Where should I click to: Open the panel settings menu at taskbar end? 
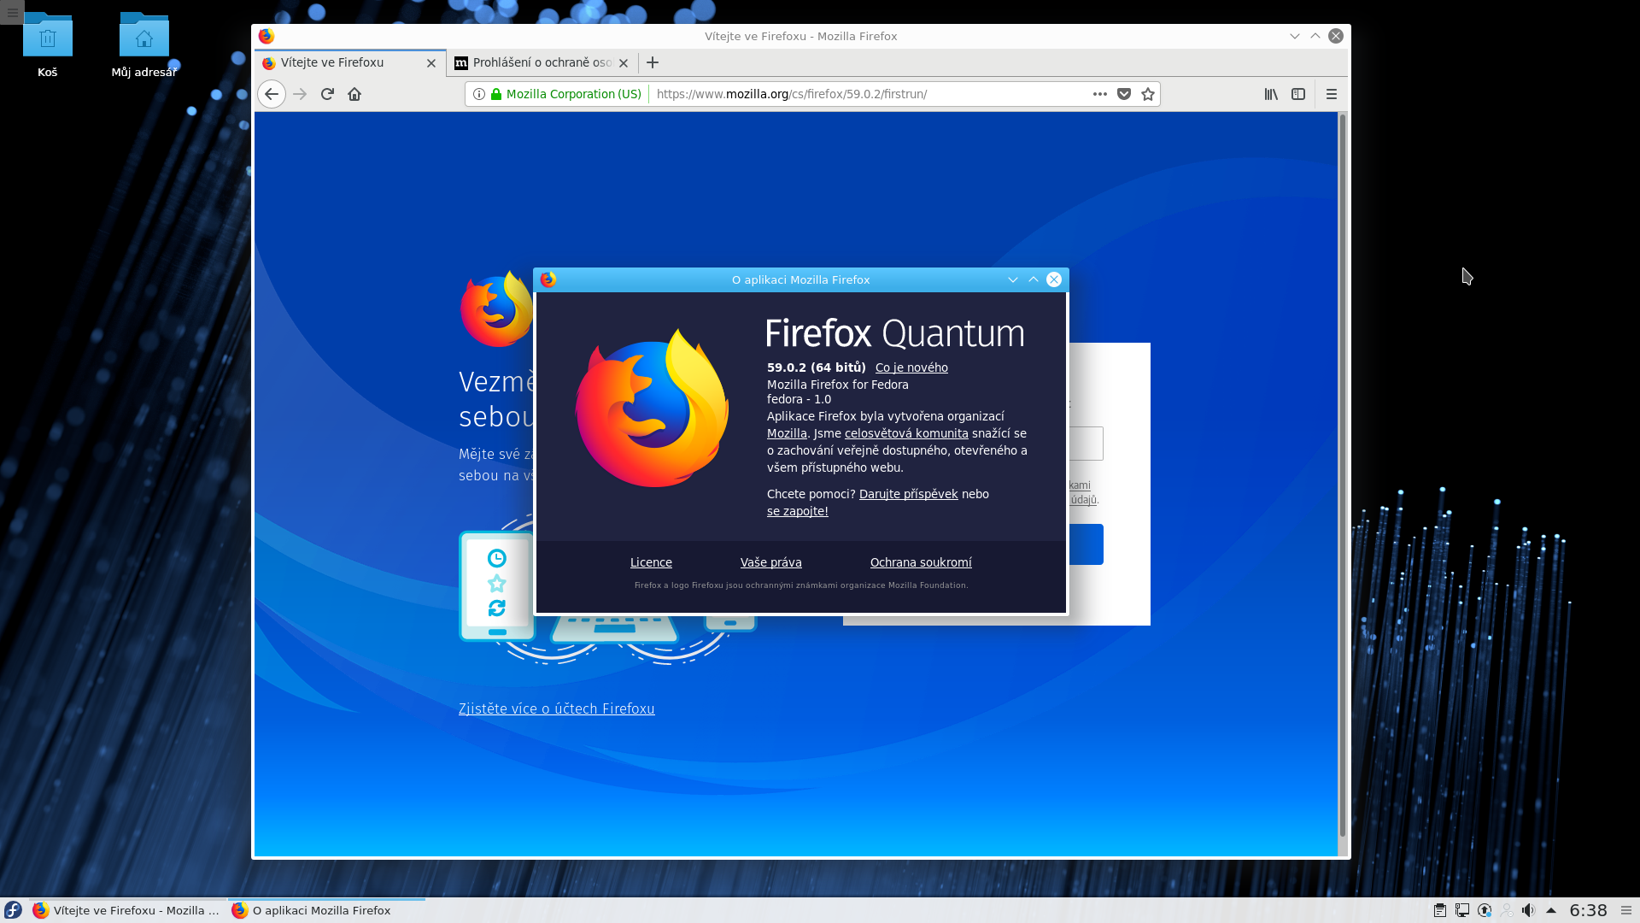[x=1626, y=910]
